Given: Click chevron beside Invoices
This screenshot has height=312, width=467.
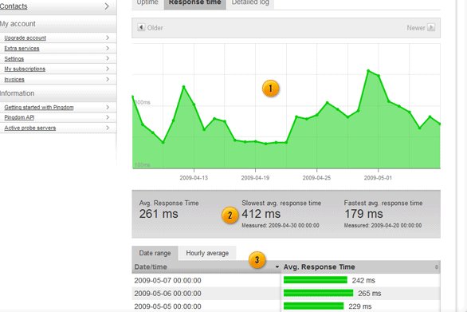Looking at the screenshot, I should coord(108,79).
